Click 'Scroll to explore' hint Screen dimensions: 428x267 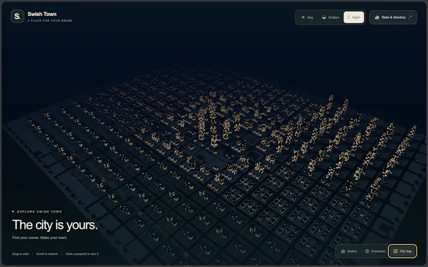tap(47, 254)
